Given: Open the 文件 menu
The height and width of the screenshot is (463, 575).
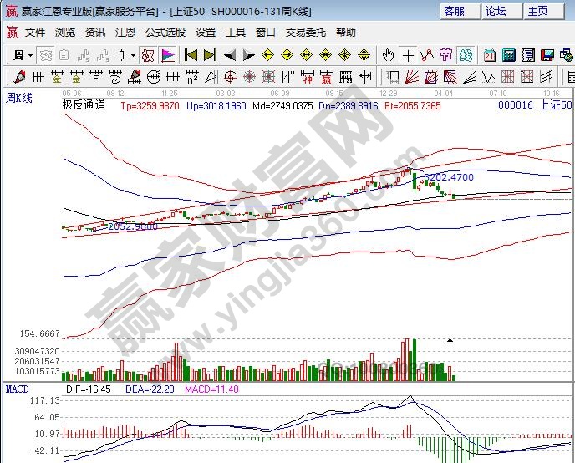Looking at the screenshot, I should 34,32.
